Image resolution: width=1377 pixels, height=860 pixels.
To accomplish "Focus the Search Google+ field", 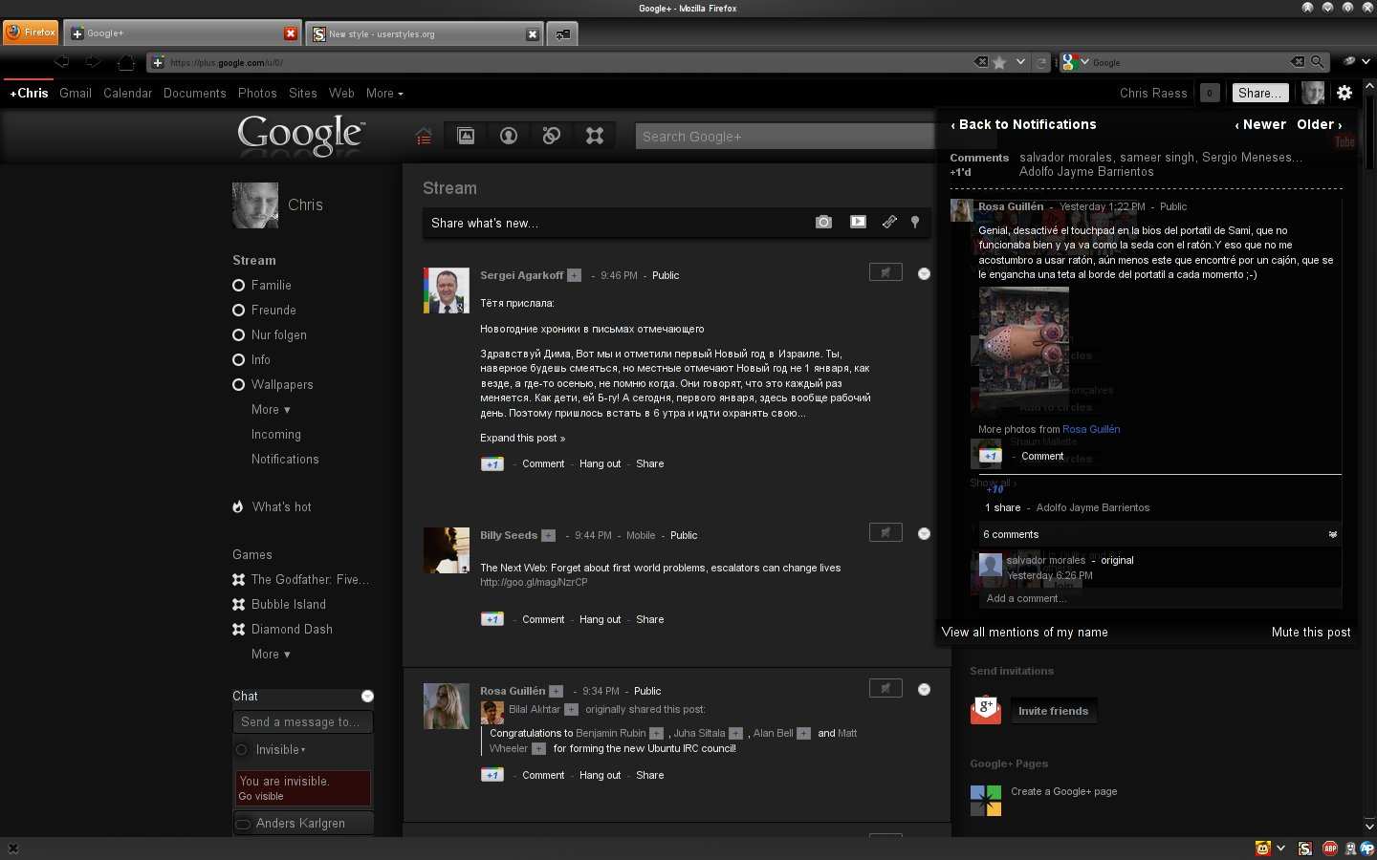I will (x=784, y=137).
